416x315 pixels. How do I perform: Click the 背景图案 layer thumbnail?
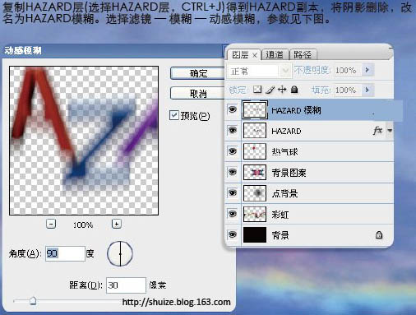point(255,172)
